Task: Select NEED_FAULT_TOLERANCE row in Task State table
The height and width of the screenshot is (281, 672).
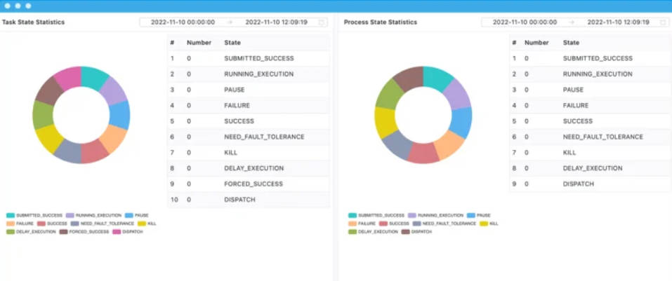Action: [x=249, y=137]
